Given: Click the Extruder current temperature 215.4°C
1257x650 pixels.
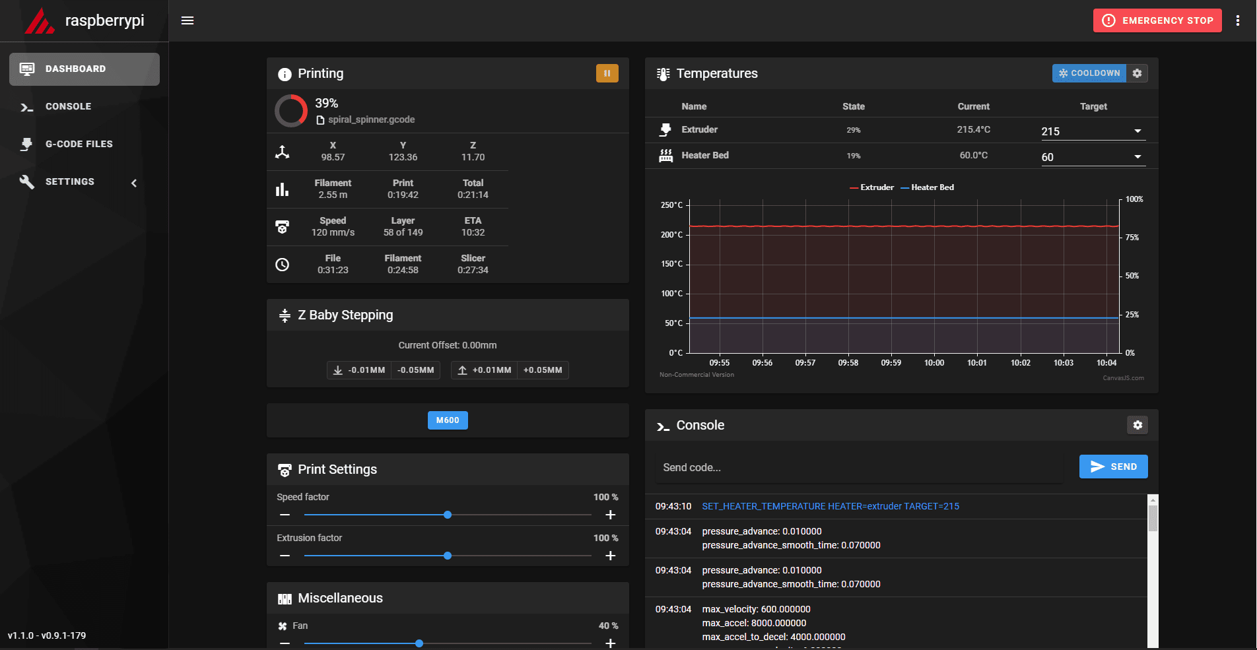Looking at the screenshot, I should click(x=973, y=129).
